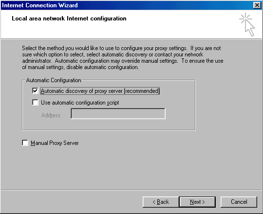Click the 'Local area network Internet configuration' heading

pos(69,18)
